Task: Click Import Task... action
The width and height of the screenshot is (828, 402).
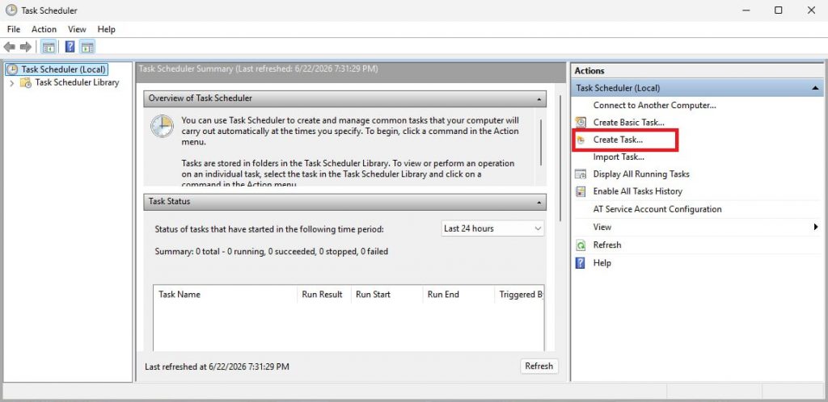Action: coord(619,157)
